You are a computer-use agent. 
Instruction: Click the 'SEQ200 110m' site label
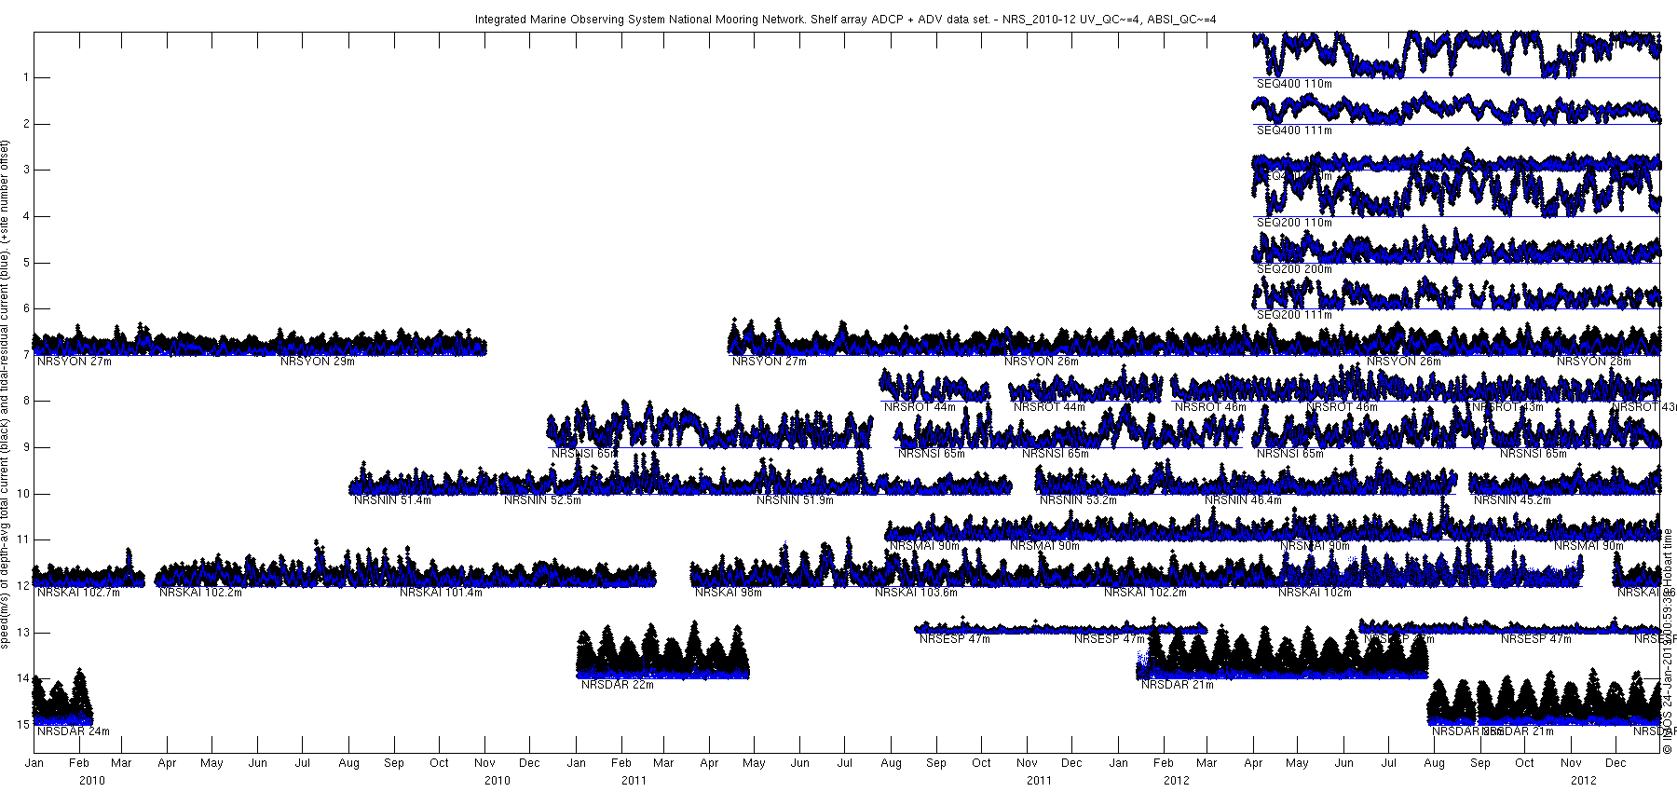tap(1294, 223)
